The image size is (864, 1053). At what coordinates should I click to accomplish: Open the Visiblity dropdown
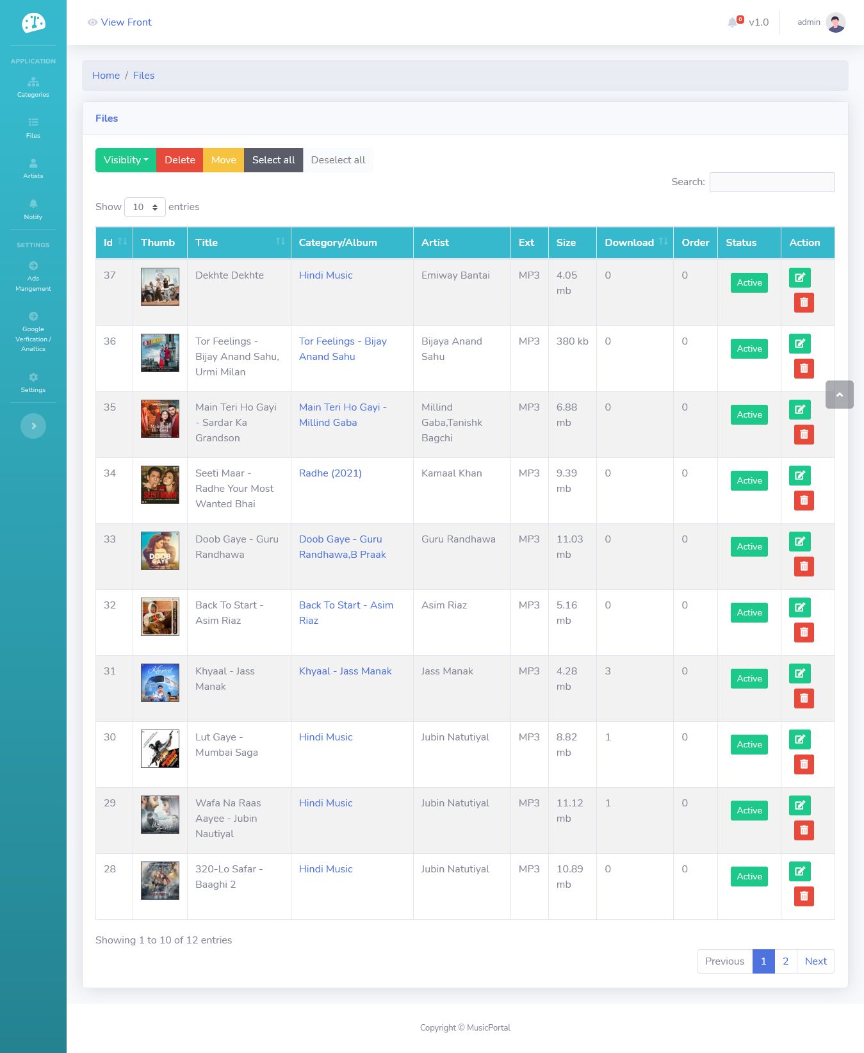[x=126, y=160]
